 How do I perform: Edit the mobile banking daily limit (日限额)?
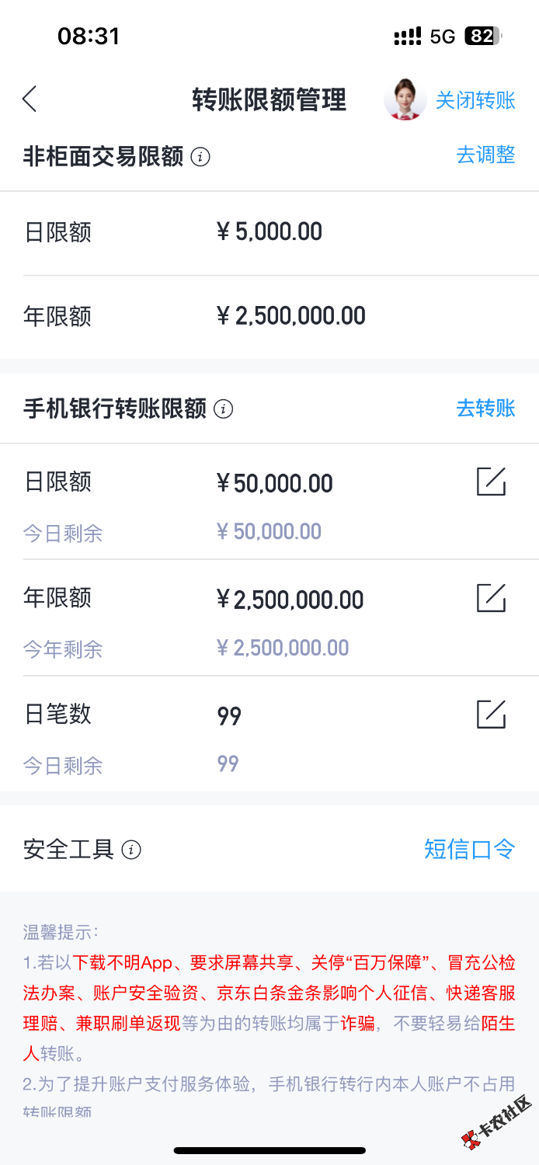click(491, 482)
